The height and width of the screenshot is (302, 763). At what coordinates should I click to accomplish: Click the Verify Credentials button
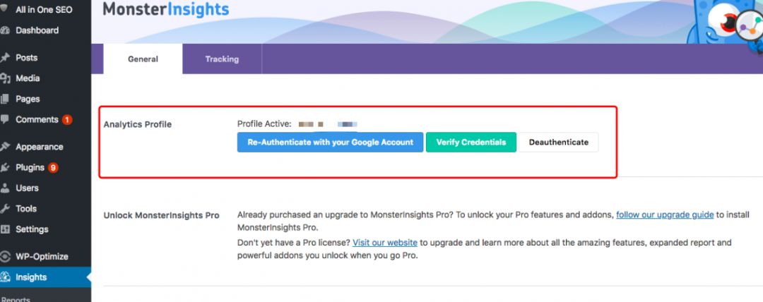[471, 143]
